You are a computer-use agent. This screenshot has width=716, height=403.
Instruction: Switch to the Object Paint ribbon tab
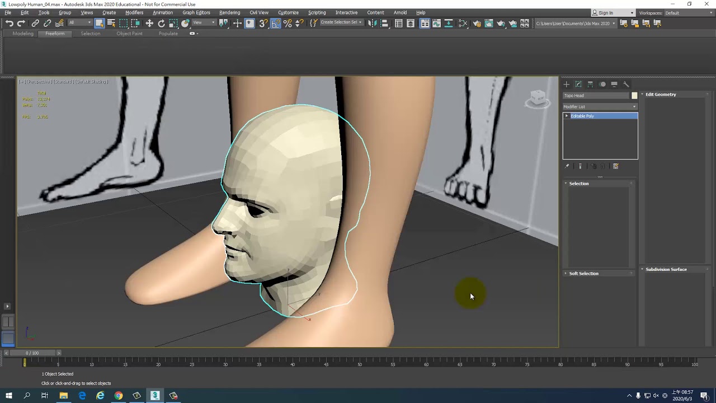[x=129, y=34]
